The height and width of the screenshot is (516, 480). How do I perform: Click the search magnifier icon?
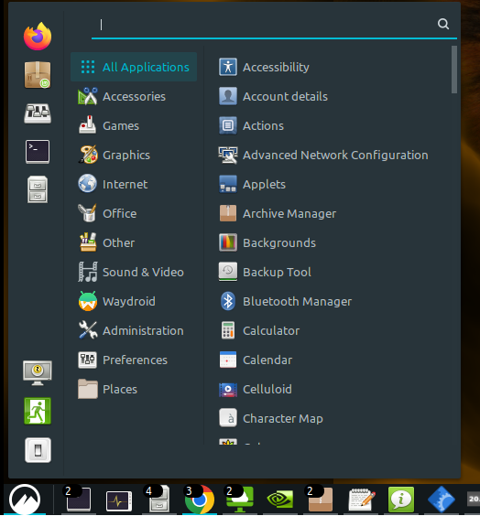point(443,24)
